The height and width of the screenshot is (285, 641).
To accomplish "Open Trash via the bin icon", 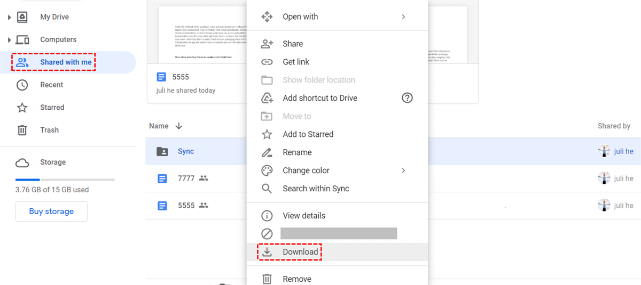I will [22, 130].
